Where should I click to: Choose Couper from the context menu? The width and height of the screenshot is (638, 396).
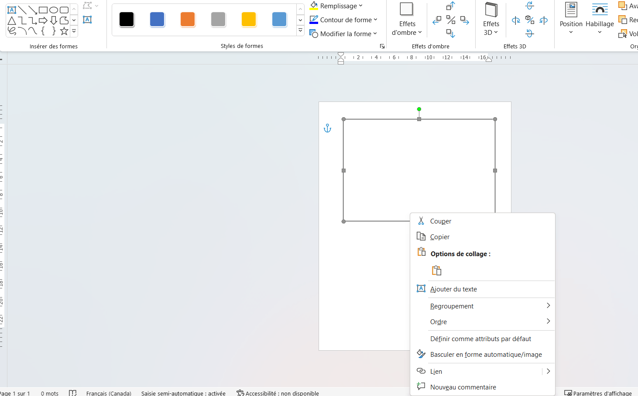[x=483, y=221]
